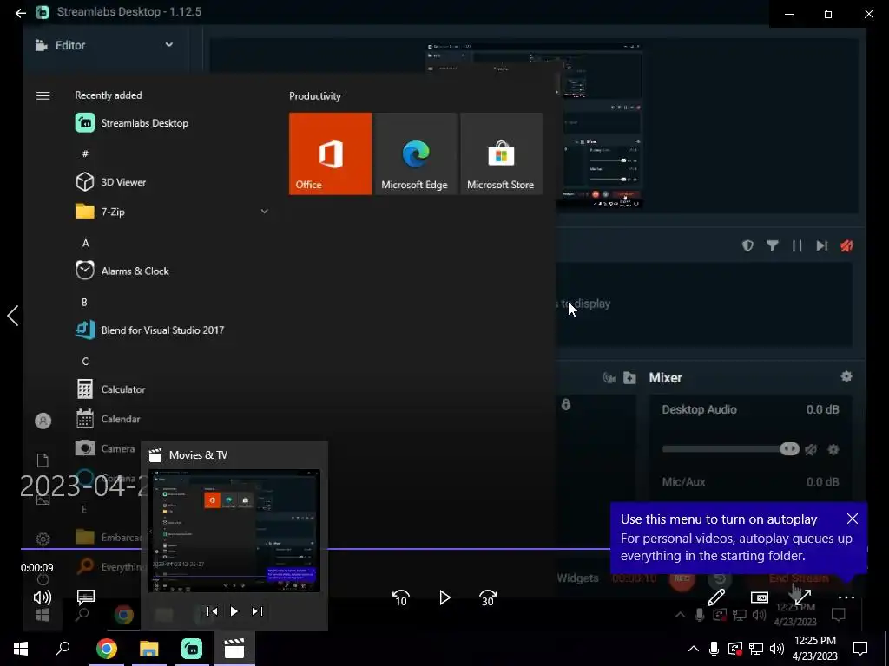889x666 pixels.
Task: Open the three-dot more options menu
Action: [x=846, y=597]
